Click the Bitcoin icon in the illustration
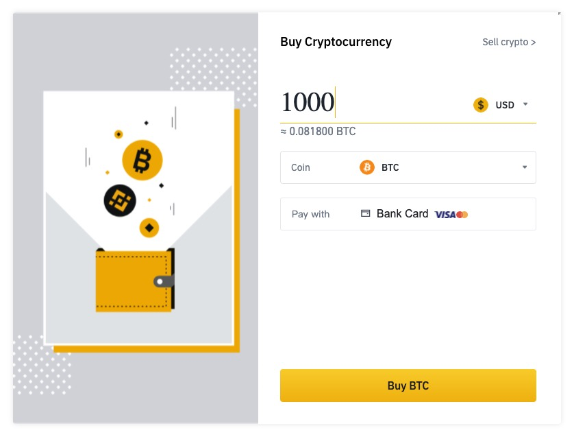 [x=142, y=159]
